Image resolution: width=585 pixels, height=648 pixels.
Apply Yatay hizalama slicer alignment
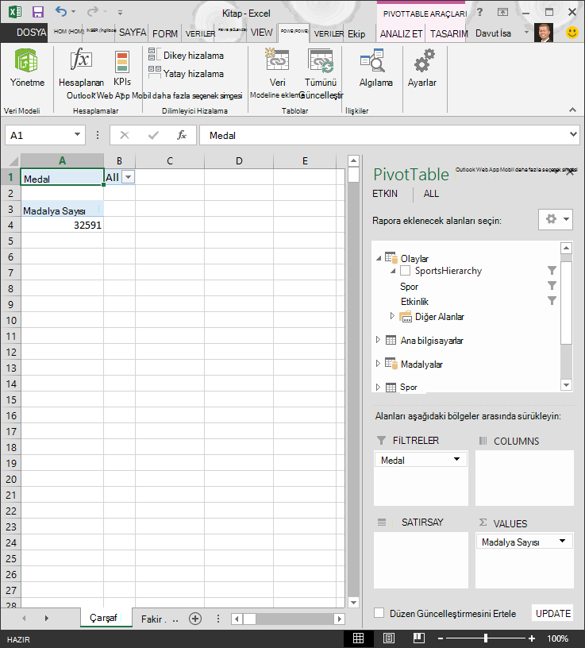coord(186,73)
